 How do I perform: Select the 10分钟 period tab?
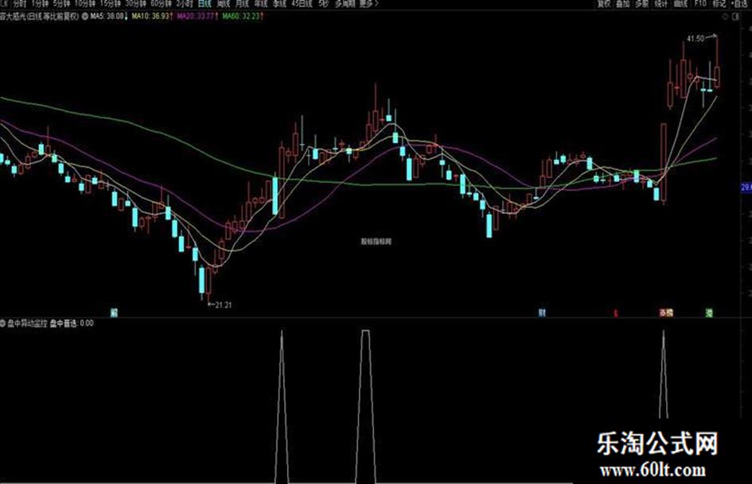click(84, 3)
